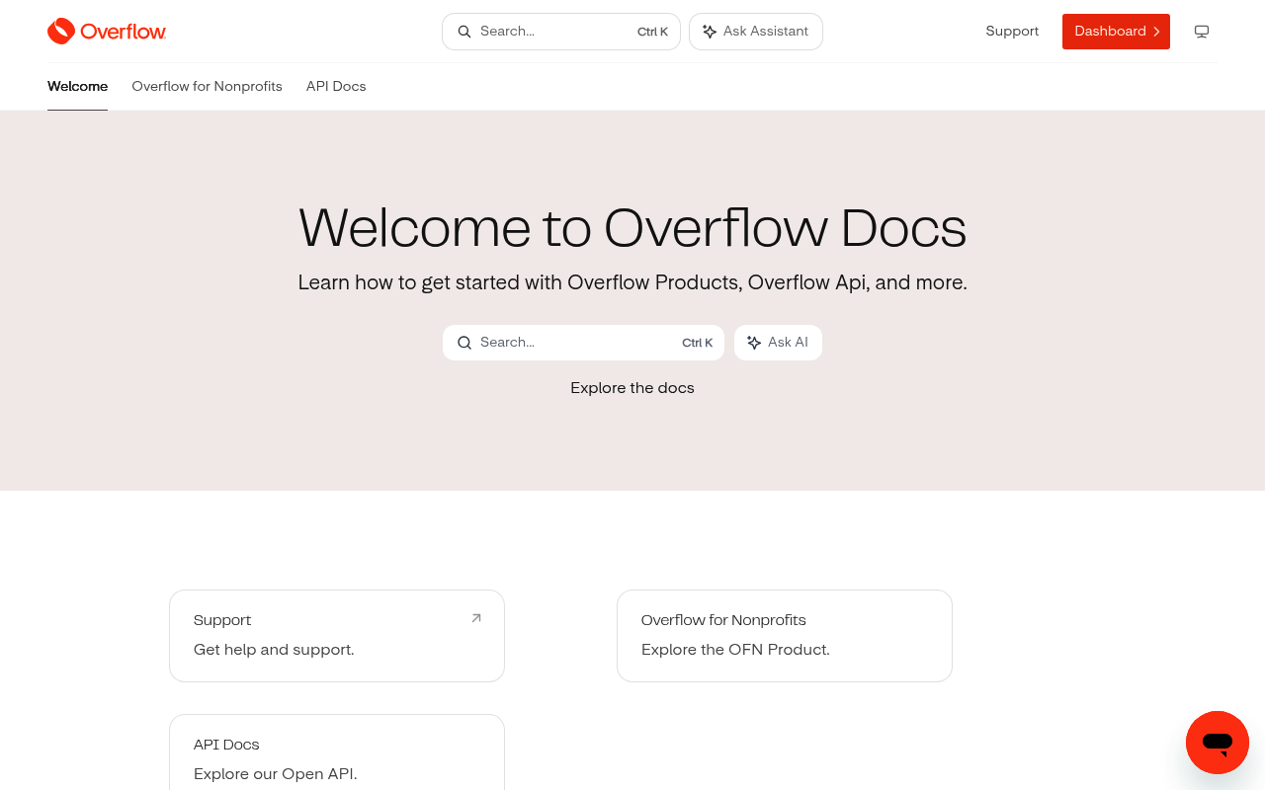
Task: Click the Get help and support text
Action: pos(274,650)
